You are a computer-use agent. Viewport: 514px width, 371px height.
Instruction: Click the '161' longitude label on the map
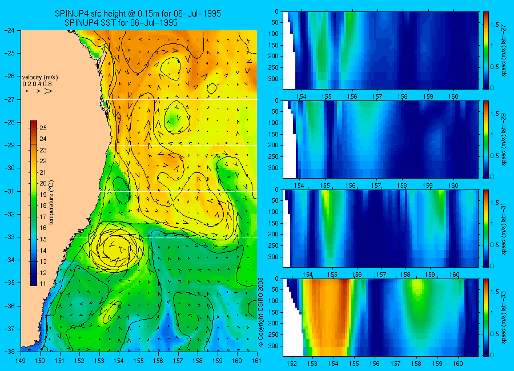tap(256, 361)
